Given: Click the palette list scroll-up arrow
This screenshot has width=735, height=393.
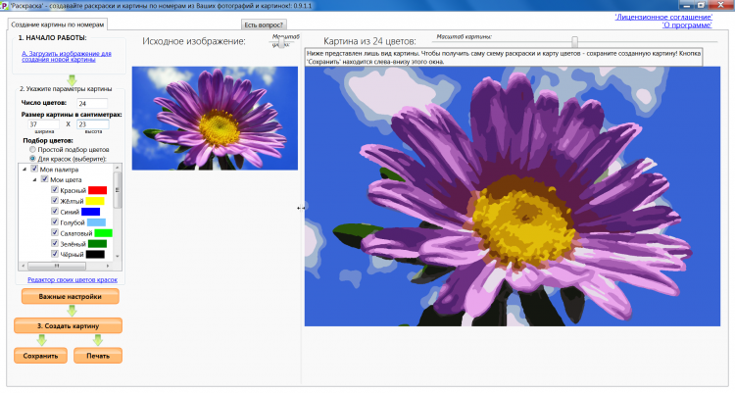Looking at the screenshot, I should [x=118, y=168].
